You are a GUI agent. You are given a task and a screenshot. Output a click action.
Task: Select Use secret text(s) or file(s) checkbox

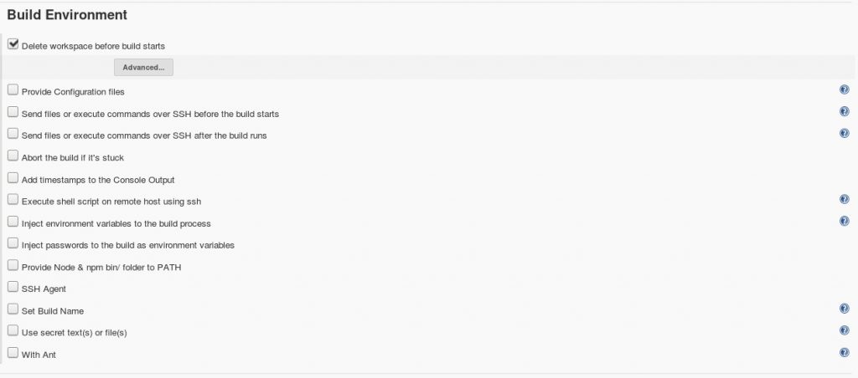pyautogui.click(x=13, y=330)
